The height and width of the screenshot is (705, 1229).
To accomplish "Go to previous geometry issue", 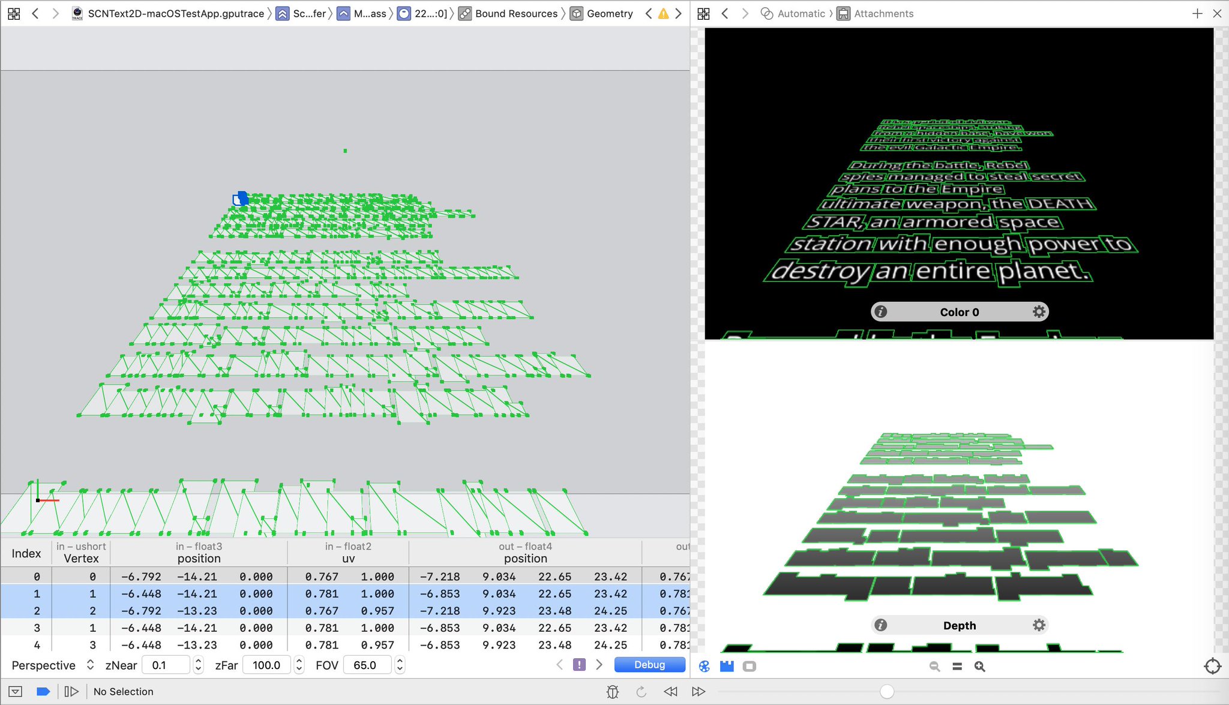I will [559, 664].
